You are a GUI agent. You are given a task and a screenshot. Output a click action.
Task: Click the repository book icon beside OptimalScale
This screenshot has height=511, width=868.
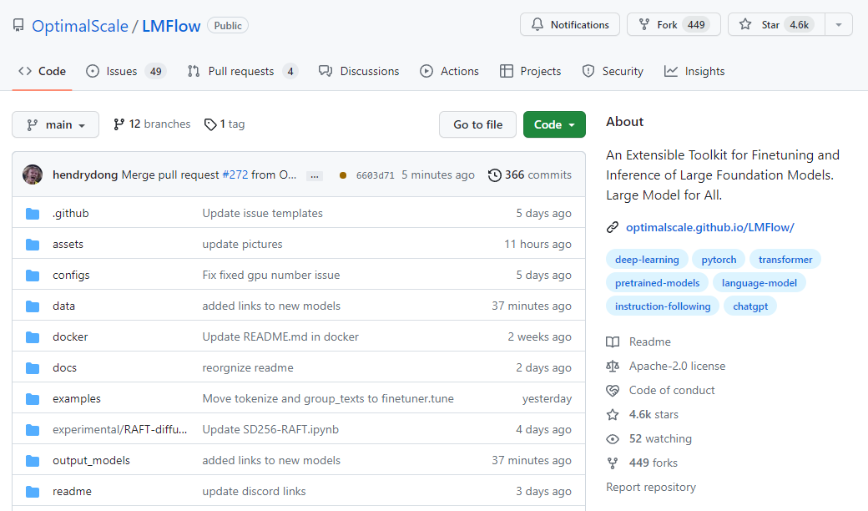pyautogui.click(x=18, y=26)
